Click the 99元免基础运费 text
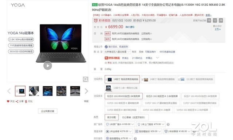Screen dimensions: 233x140 (x=167, y=52)
